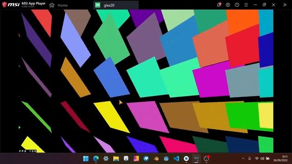Open the hamburger menu
Image resolution: width=292 pixels, height=164 pixels.
[246, 5]
